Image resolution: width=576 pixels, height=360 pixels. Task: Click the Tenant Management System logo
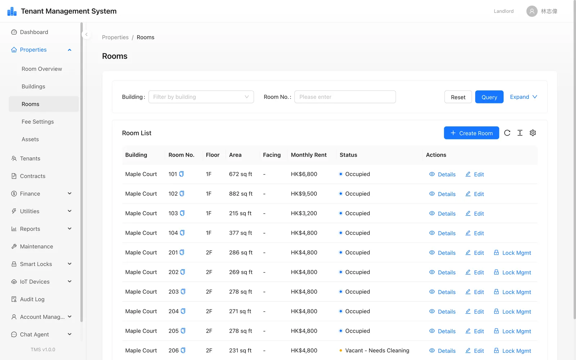12,11
